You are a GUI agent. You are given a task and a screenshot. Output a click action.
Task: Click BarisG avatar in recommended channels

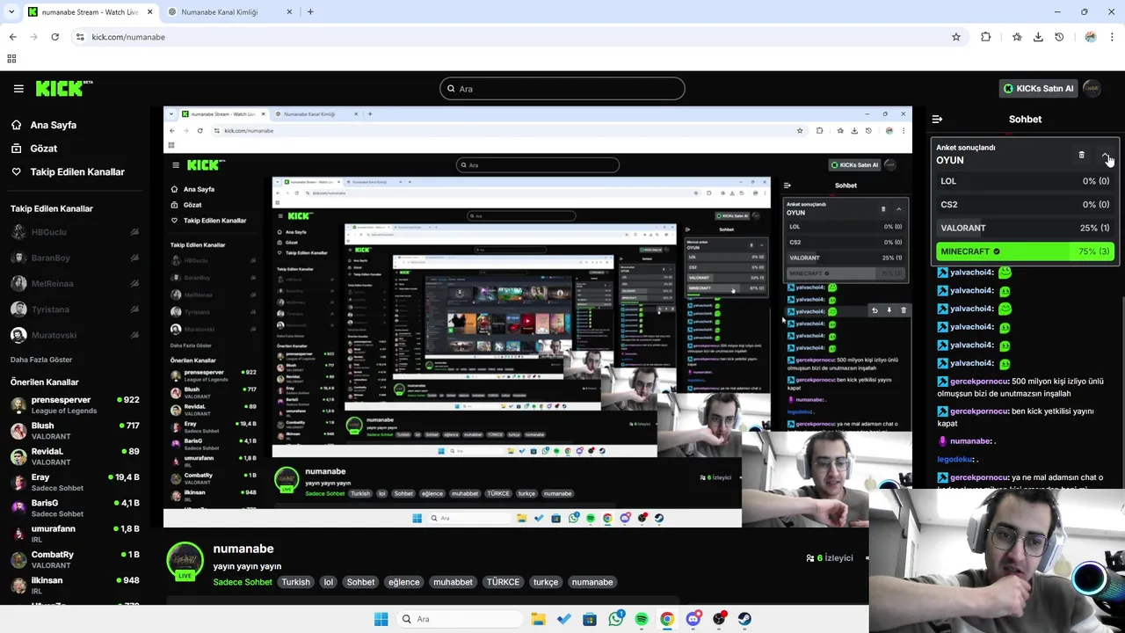click(x=18, y=507)
